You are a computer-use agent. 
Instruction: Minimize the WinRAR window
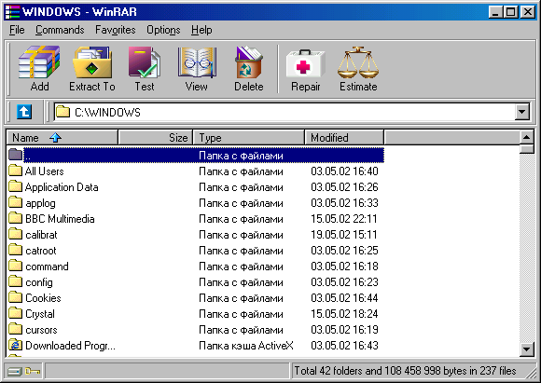(x=495, y=12)
